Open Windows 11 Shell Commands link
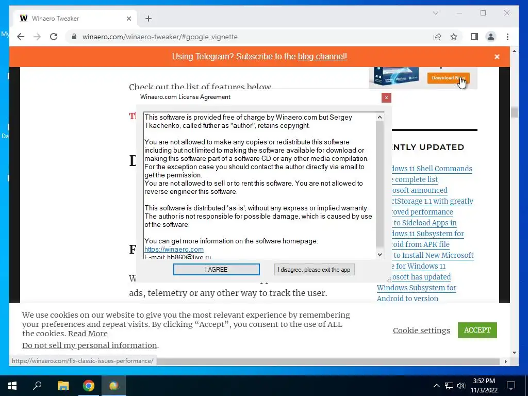 (431, 169)
